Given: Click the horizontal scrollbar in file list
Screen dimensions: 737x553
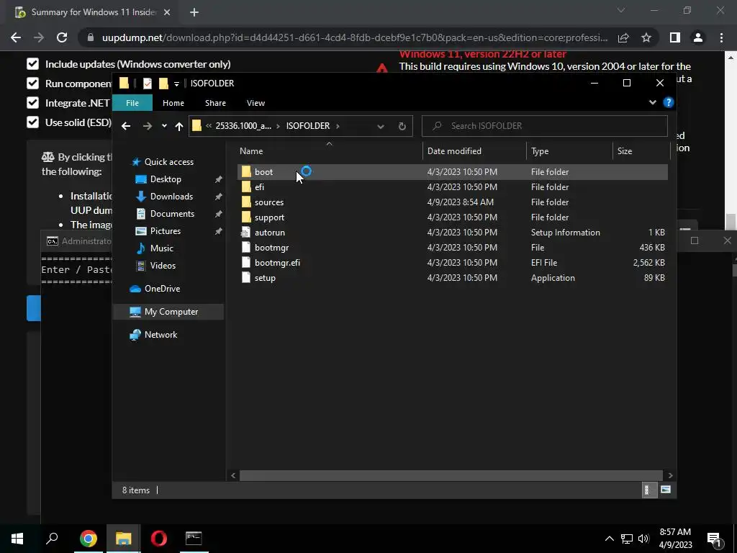Looking at the screenshot, I should click(451, 475).
